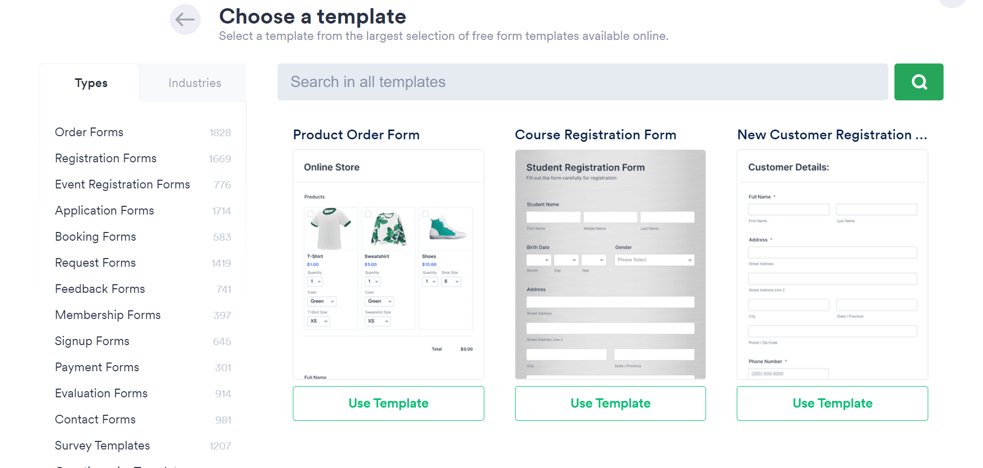The image size is (983, 468).
Task: Check the Shoes product checkbox
Action: point(425,214)
